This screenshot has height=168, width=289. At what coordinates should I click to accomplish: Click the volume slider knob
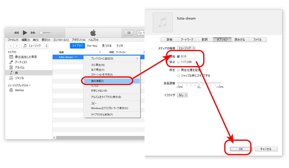[41, 33]
